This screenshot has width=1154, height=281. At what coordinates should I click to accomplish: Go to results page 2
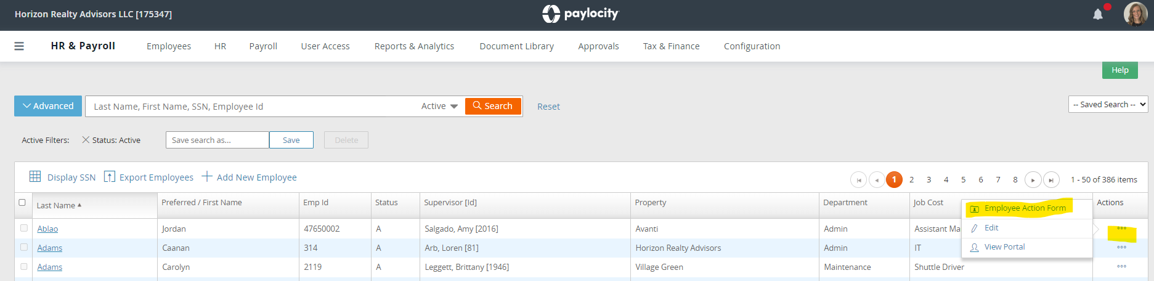[x=911, y=180]
